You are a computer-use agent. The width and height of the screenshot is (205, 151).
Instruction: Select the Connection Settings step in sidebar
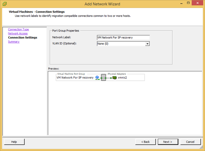23,38
